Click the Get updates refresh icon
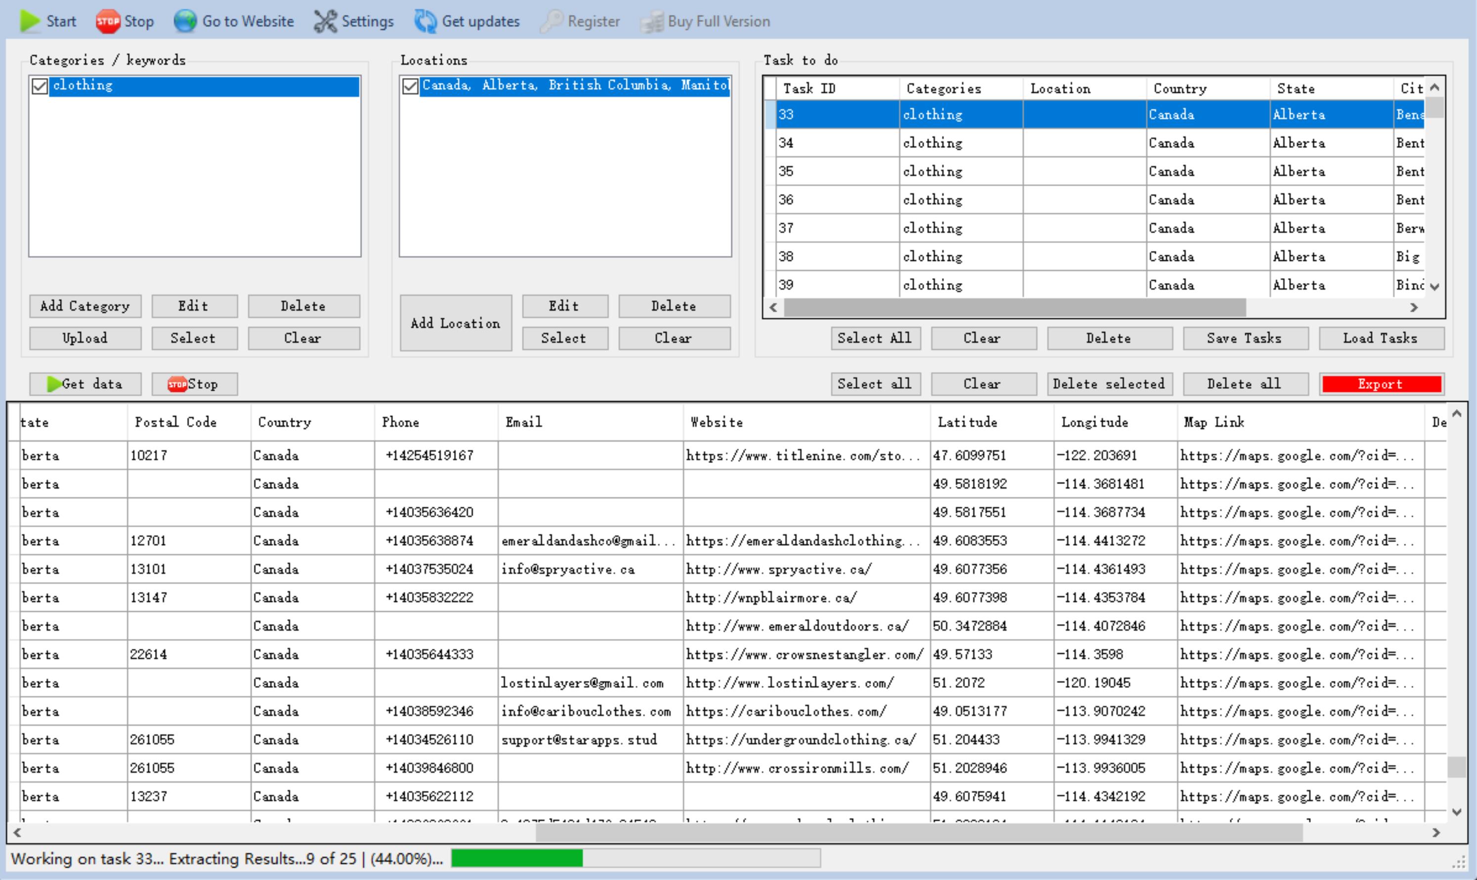 (x=425, y=21)
